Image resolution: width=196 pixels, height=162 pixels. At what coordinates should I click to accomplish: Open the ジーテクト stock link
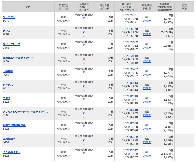(9, 17)
